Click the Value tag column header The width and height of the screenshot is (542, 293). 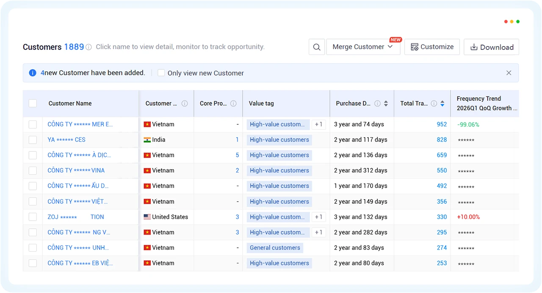(261, 103)
